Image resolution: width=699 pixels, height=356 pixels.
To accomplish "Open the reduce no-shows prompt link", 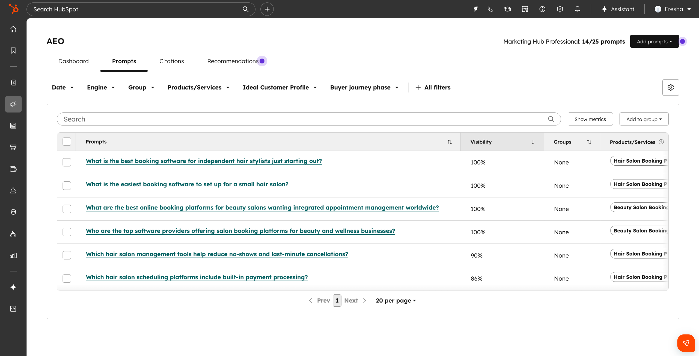I will [217, 254].
